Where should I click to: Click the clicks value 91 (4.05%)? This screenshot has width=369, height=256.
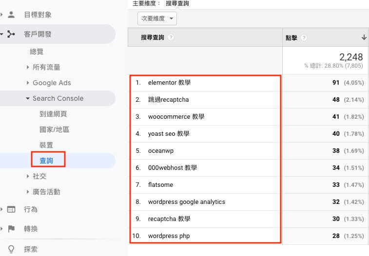click(348, 83)
